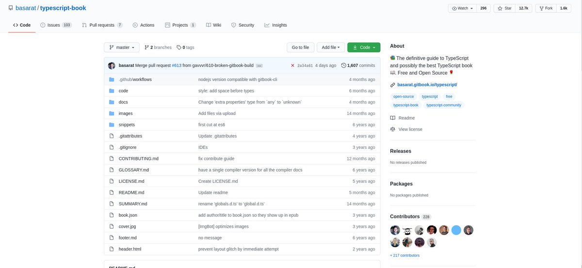Switch to the Security tab

(242, 25)
